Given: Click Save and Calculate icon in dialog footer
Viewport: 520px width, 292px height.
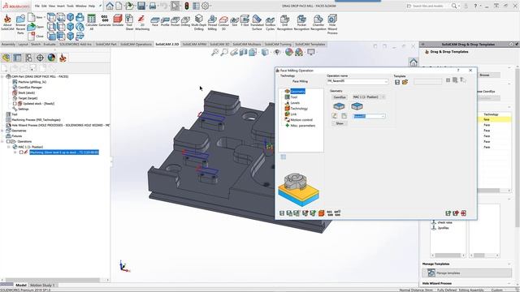Looking at the screenshot, I should (289, 213).
